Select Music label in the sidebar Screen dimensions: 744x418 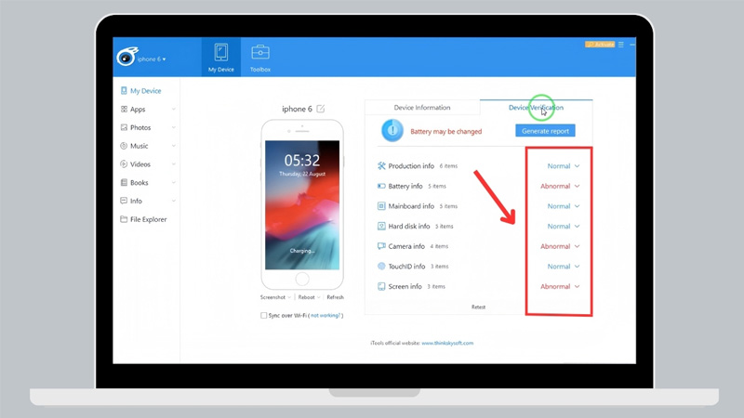[139, 146]
